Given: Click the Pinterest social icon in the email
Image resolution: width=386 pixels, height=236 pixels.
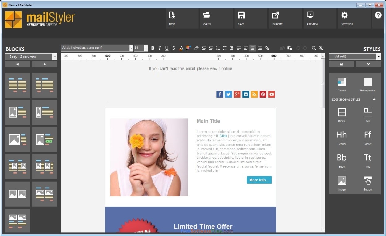Looking at the screenshot, I should (x=263, y=95).
